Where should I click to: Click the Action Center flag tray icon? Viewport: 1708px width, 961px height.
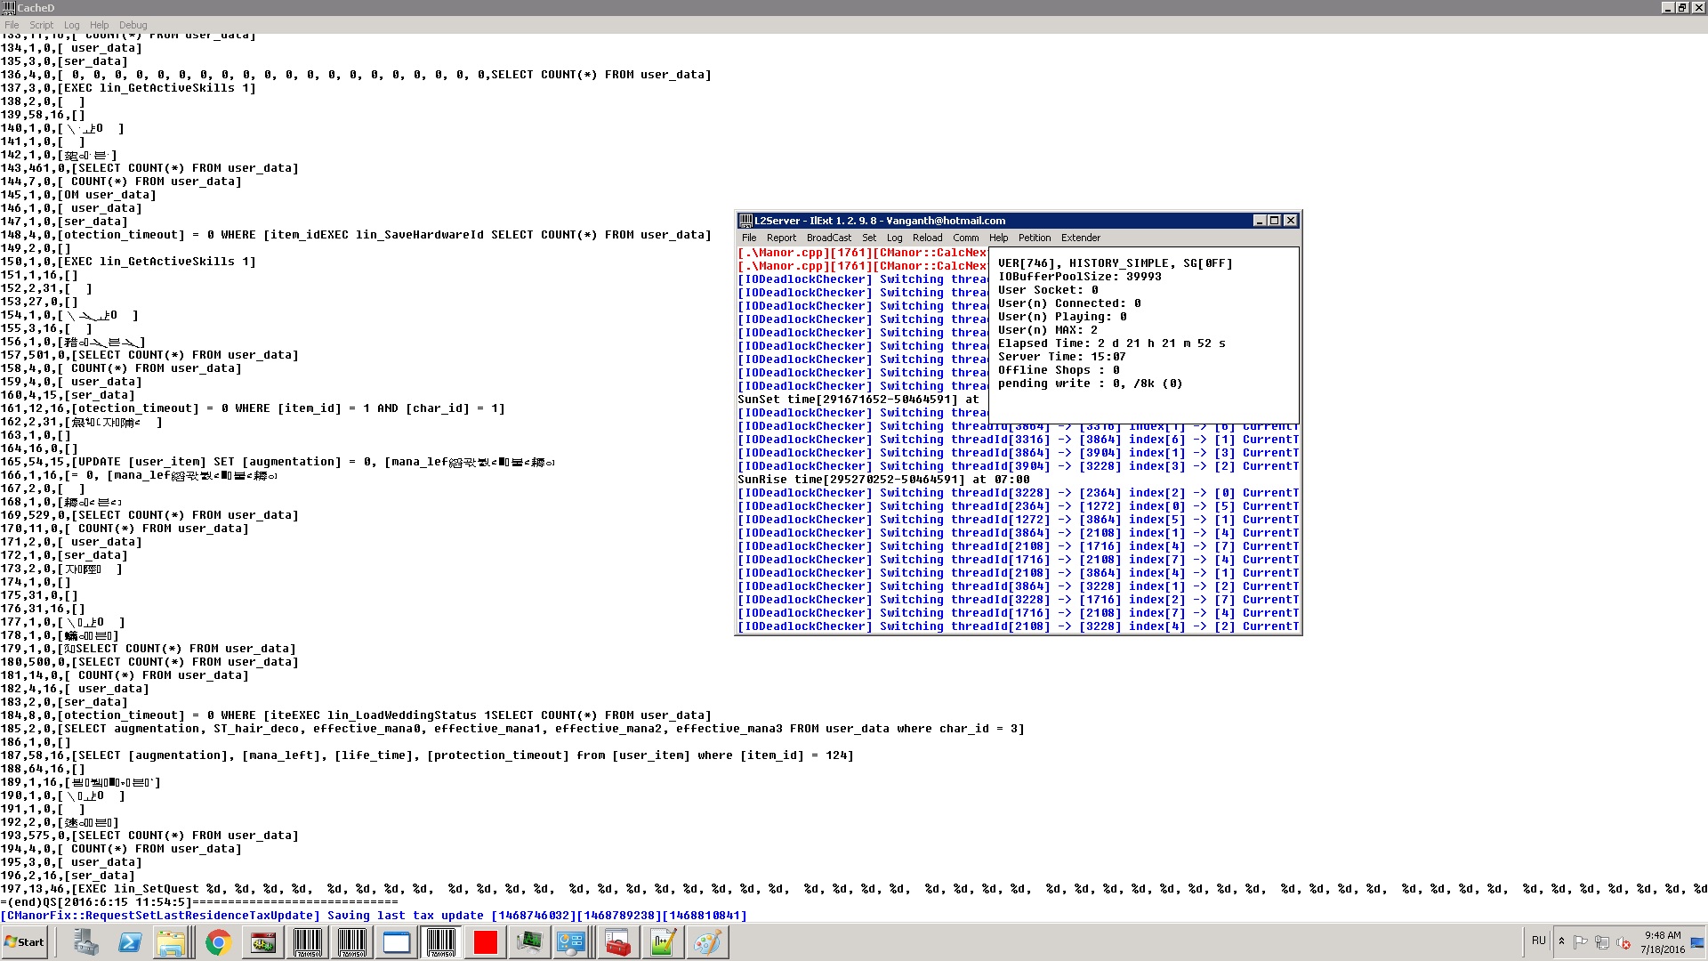(x=1581, y=942)
